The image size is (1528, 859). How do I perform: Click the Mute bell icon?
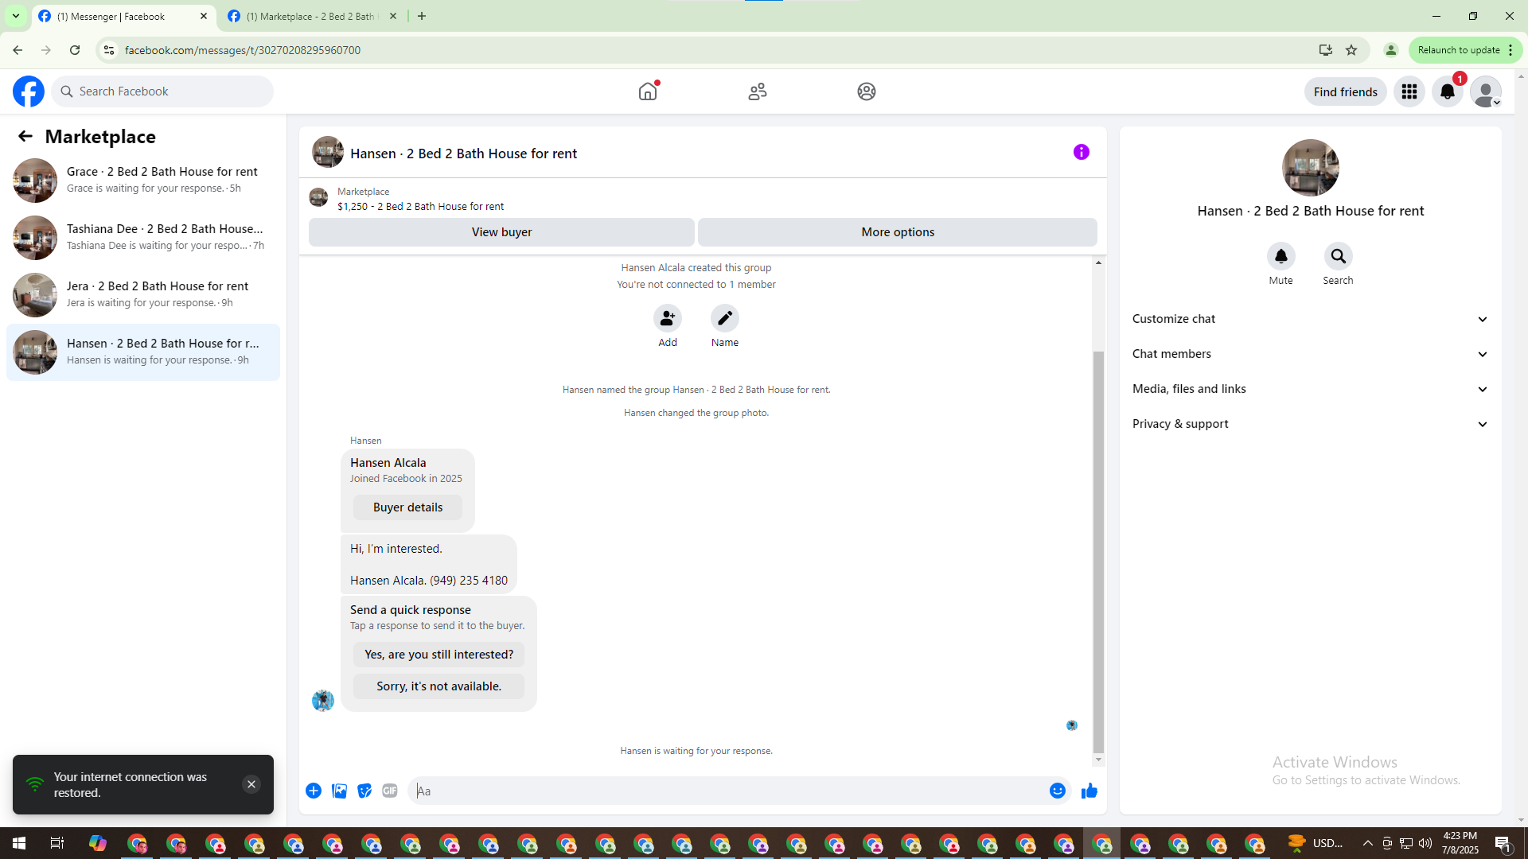[x=1280, y=256]
